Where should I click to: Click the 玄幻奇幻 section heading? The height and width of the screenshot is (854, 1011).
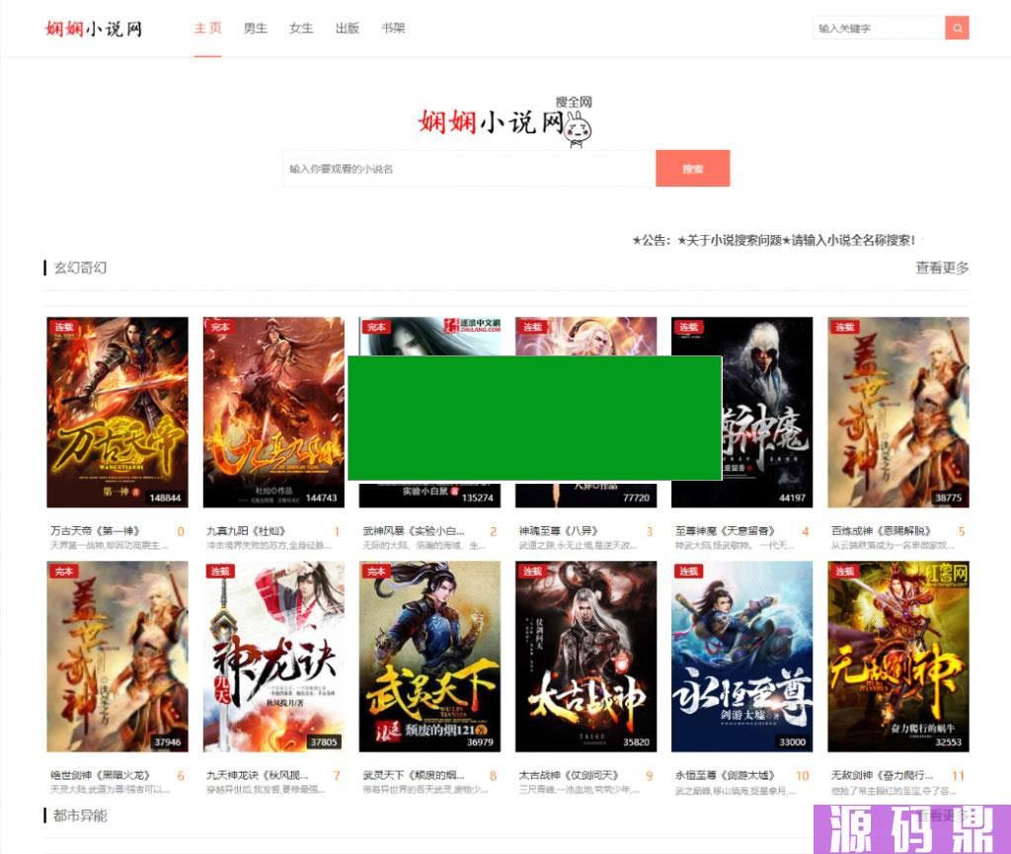point(80,268)
